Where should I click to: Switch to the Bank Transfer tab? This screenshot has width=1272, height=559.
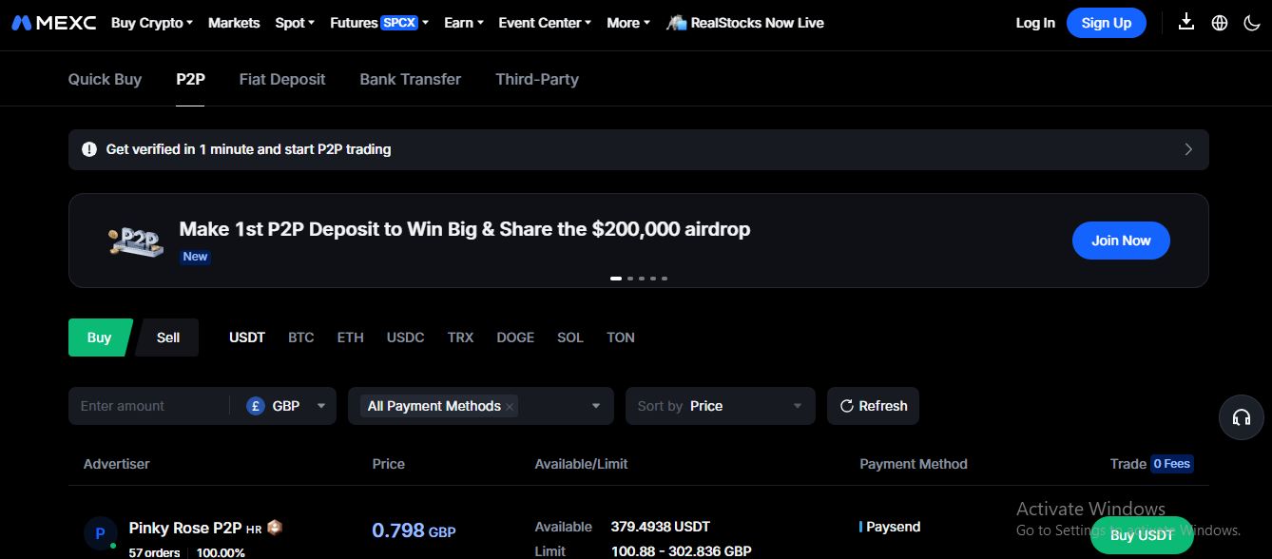coord(411,80)
